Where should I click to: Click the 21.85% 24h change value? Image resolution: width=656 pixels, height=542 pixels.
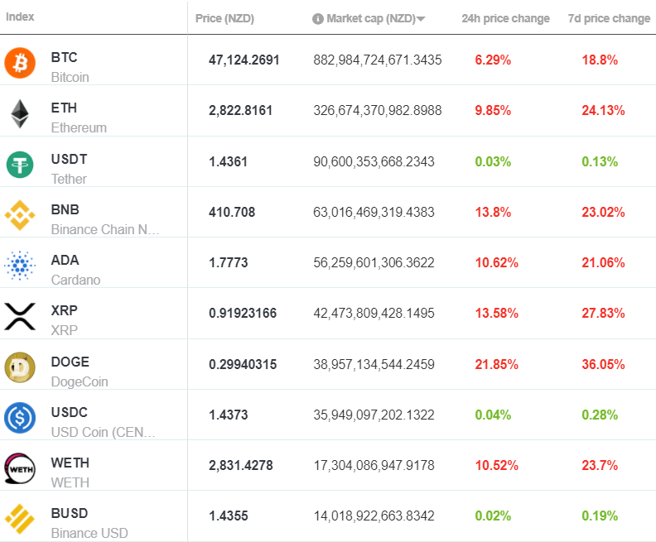497,364
